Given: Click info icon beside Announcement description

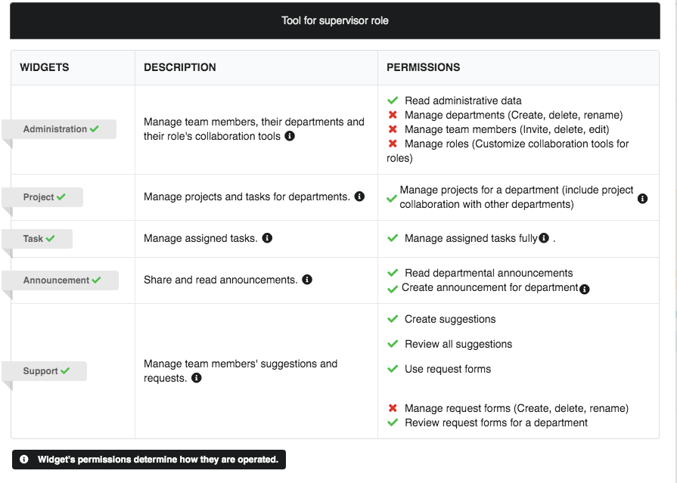Looking at the screenshot, I should click(307, 280).
